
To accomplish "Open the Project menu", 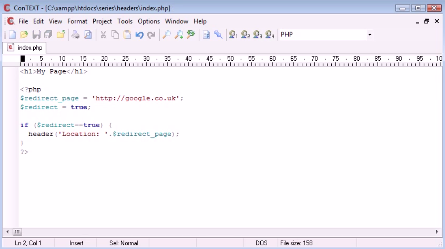I will pos(102,21).
